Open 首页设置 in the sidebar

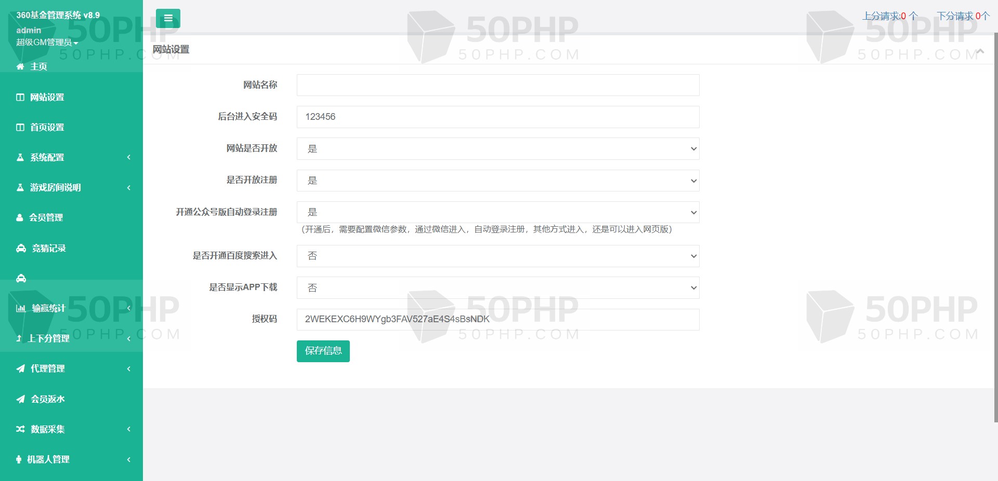(47, 127)
